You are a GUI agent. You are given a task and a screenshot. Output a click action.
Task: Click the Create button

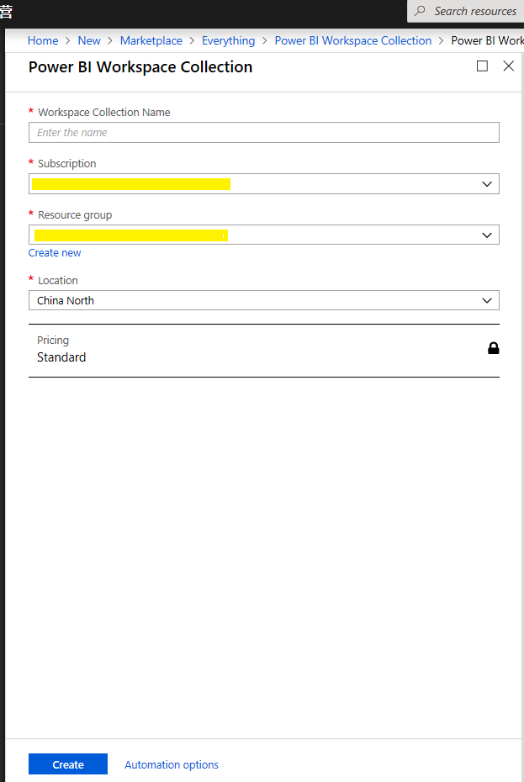68,764
